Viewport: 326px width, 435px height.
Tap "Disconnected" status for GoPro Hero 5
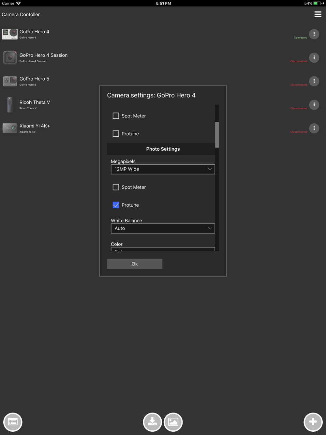pyautogui.click(x=299, y=85)
